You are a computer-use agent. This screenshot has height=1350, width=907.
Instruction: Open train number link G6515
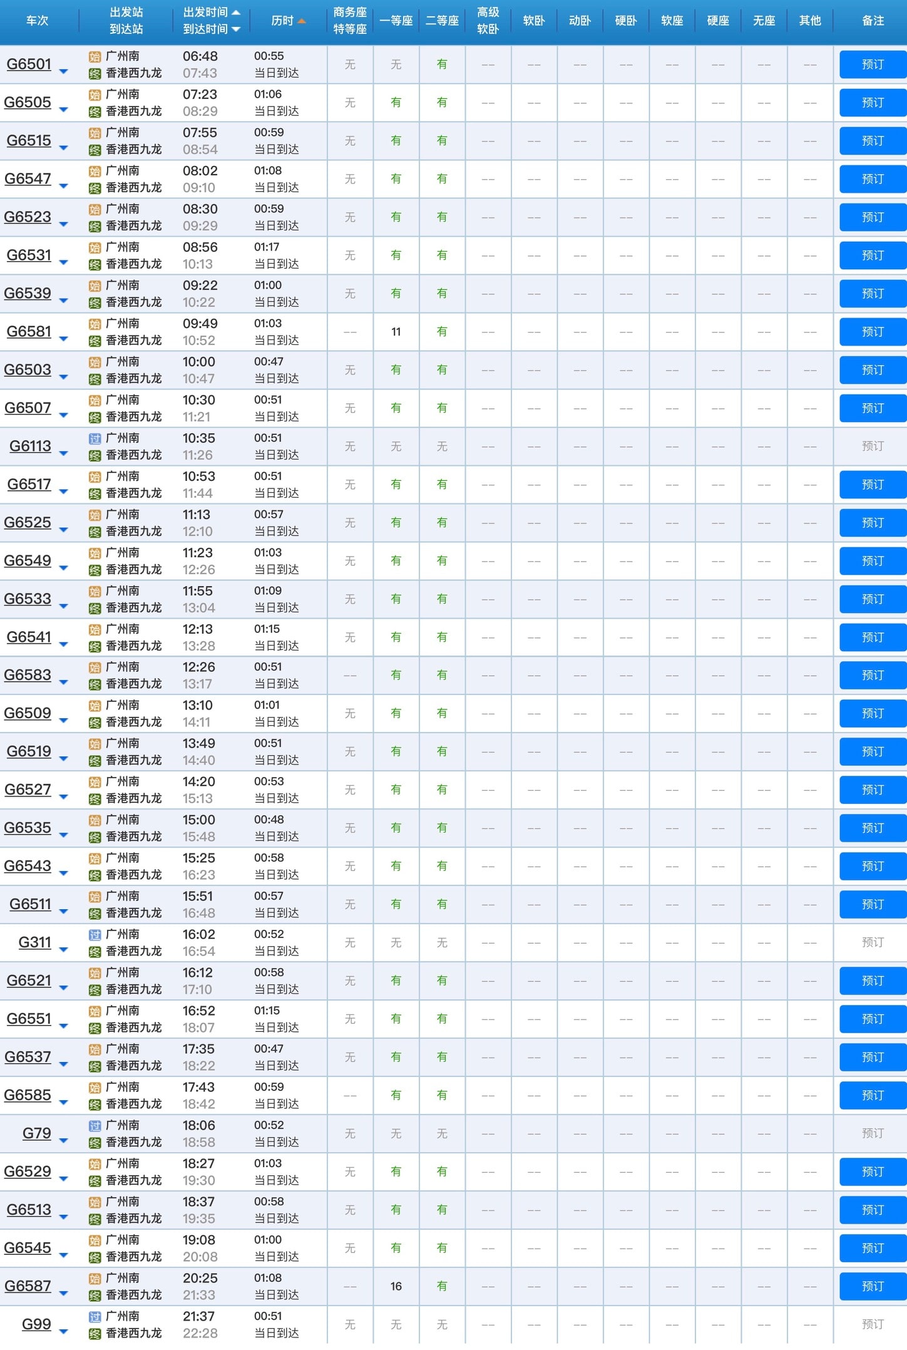point(29,140)
